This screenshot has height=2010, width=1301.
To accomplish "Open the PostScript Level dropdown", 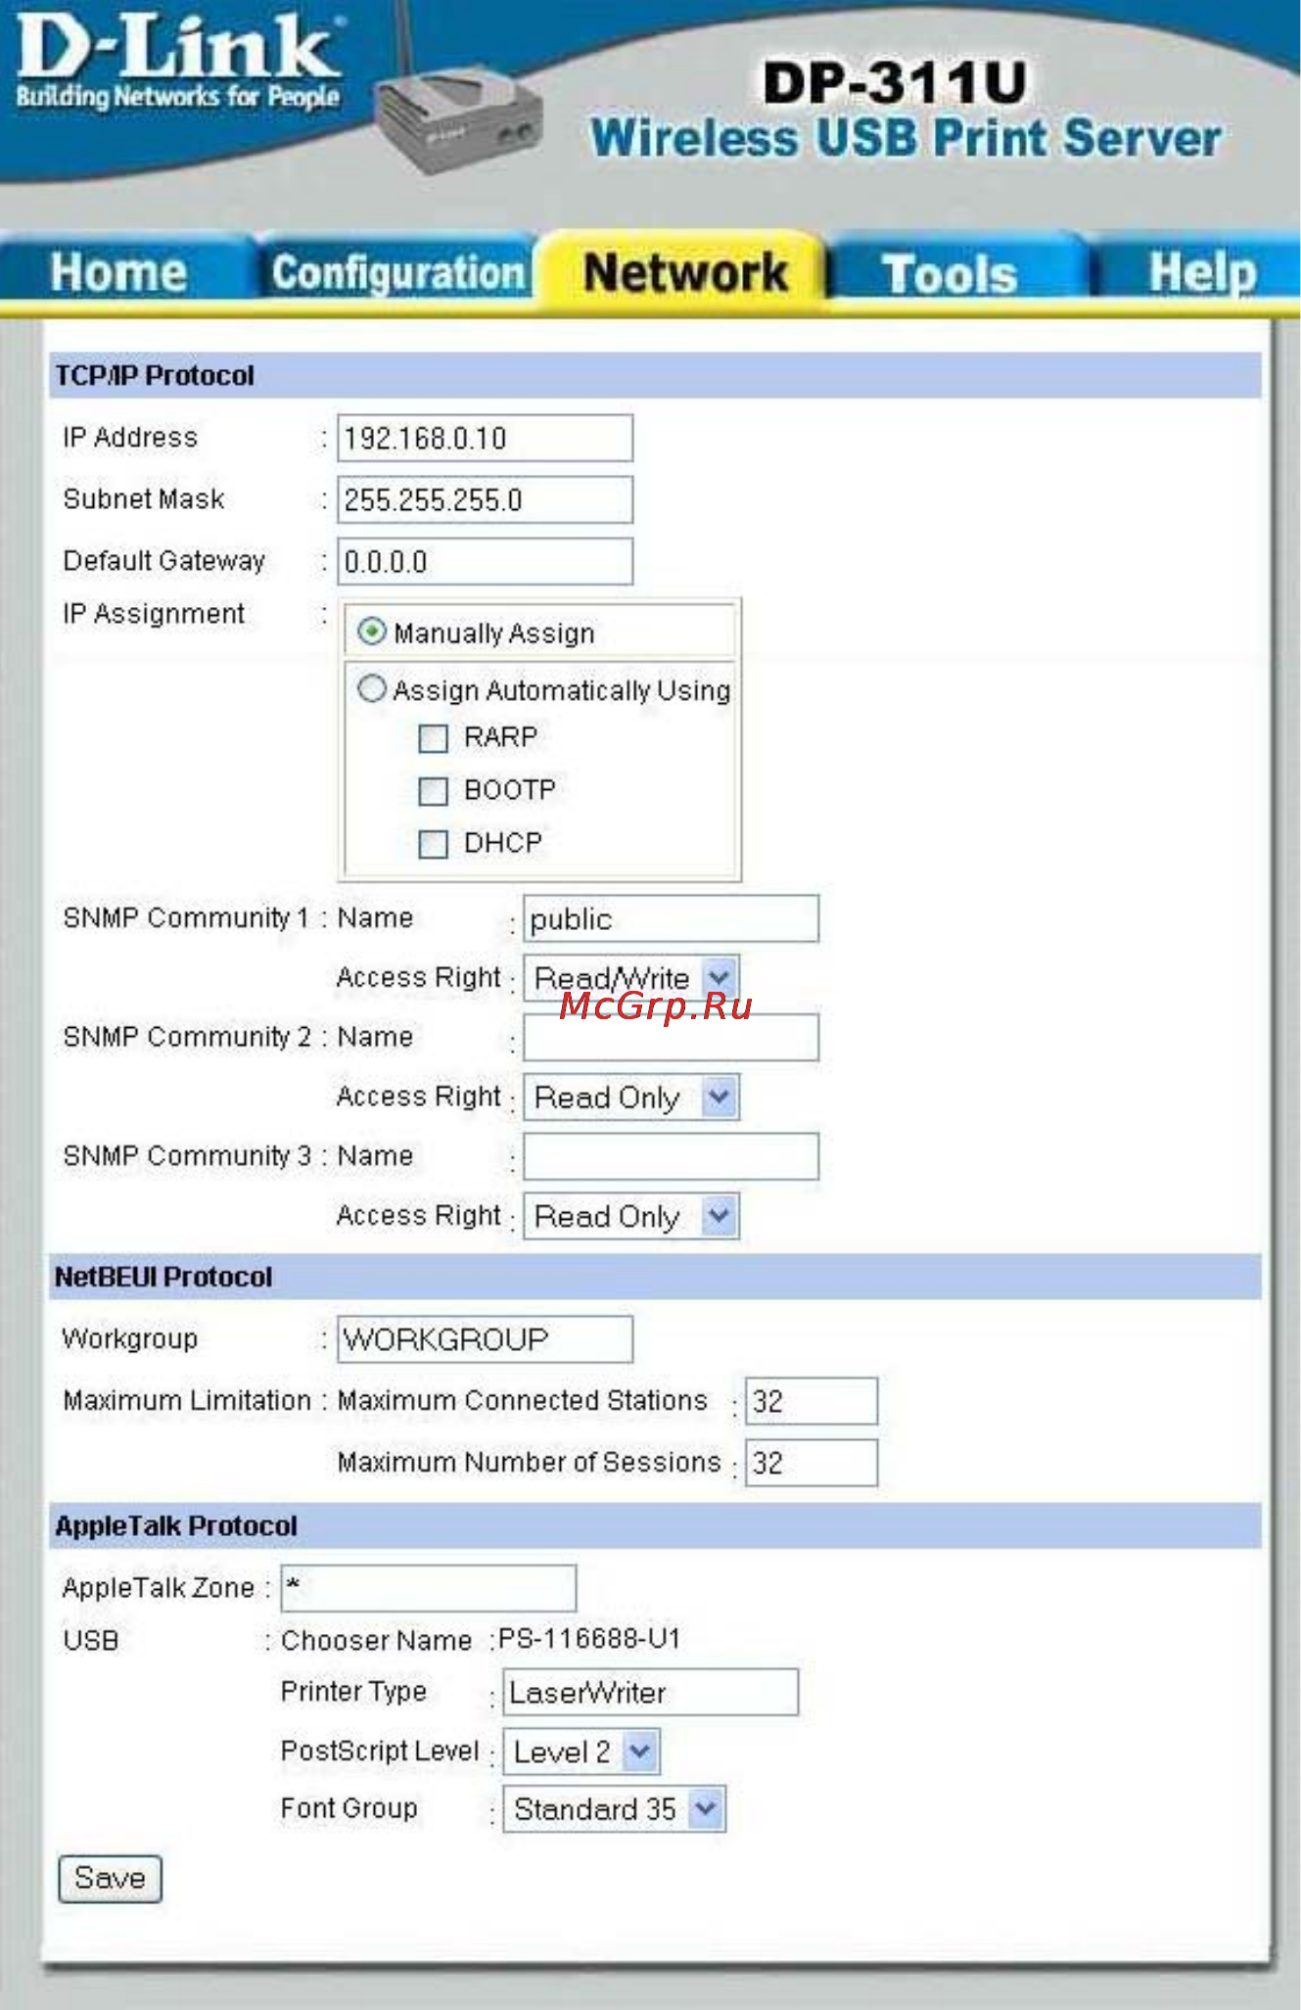I will 581,1751.
